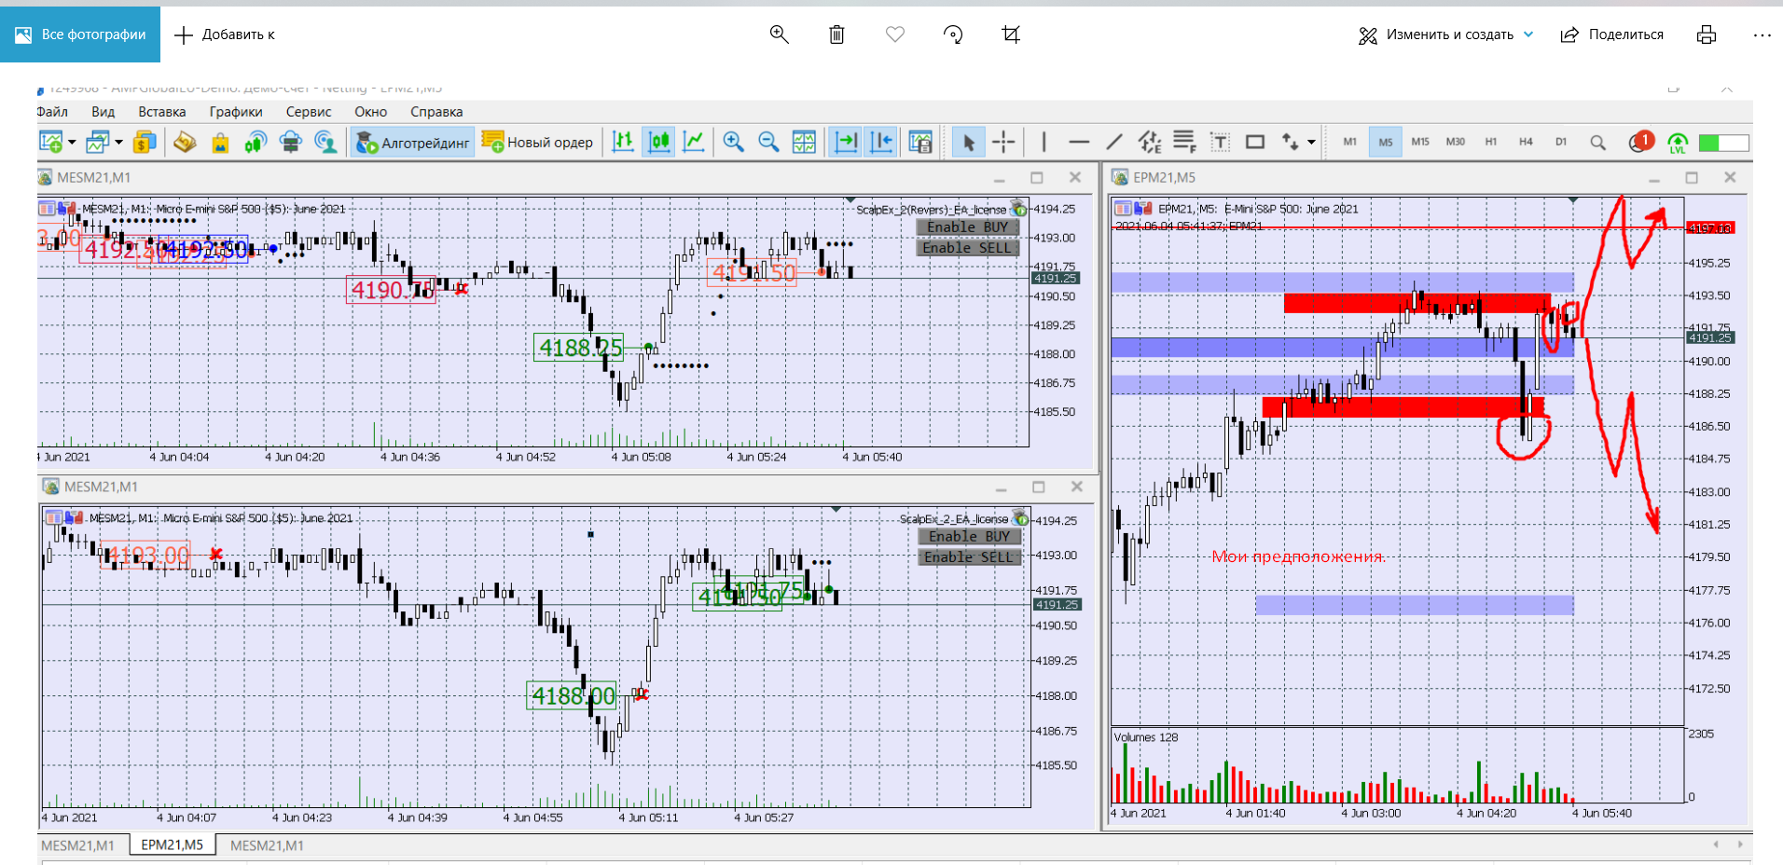Switch chart to candlesticks type

click(659, 143)
